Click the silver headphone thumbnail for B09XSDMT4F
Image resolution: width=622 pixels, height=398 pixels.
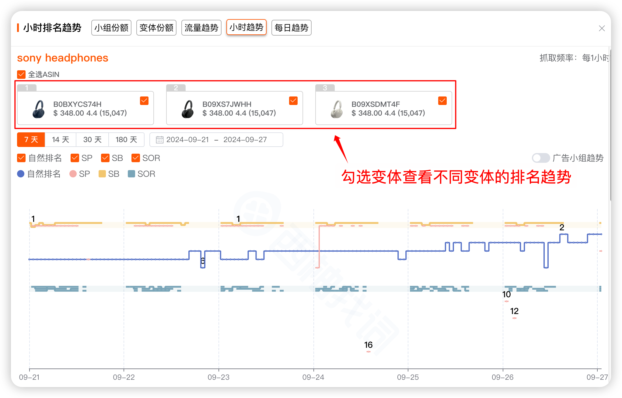(x=337, y=109)
